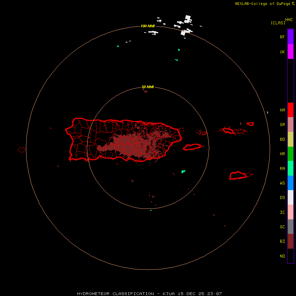Click the GR legend label
The image size is (296, 296).
[283, 125]
